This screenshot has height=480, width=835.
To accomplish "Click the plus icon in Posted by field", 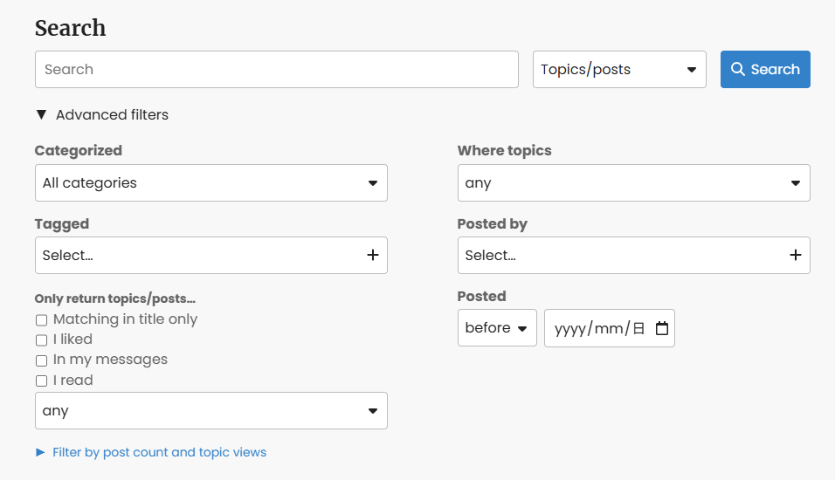I will point(795,256).
